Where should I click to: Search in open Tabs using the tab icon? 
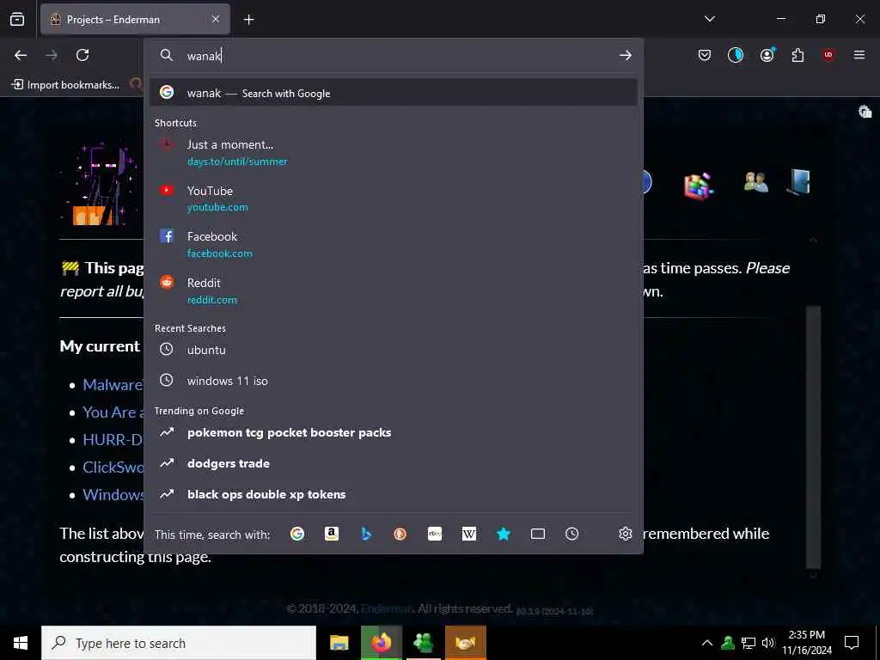point(538,534)
